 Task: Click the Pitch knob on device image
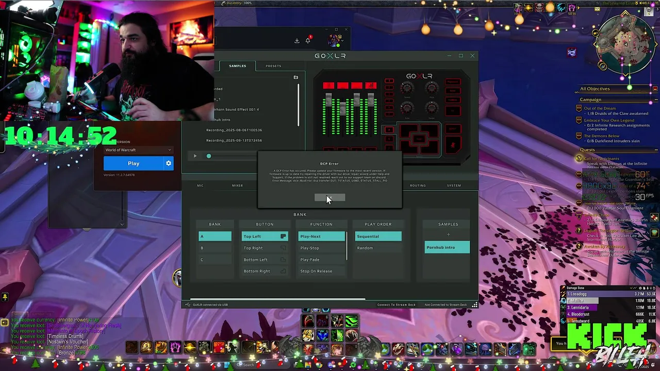tap(432, 88)
